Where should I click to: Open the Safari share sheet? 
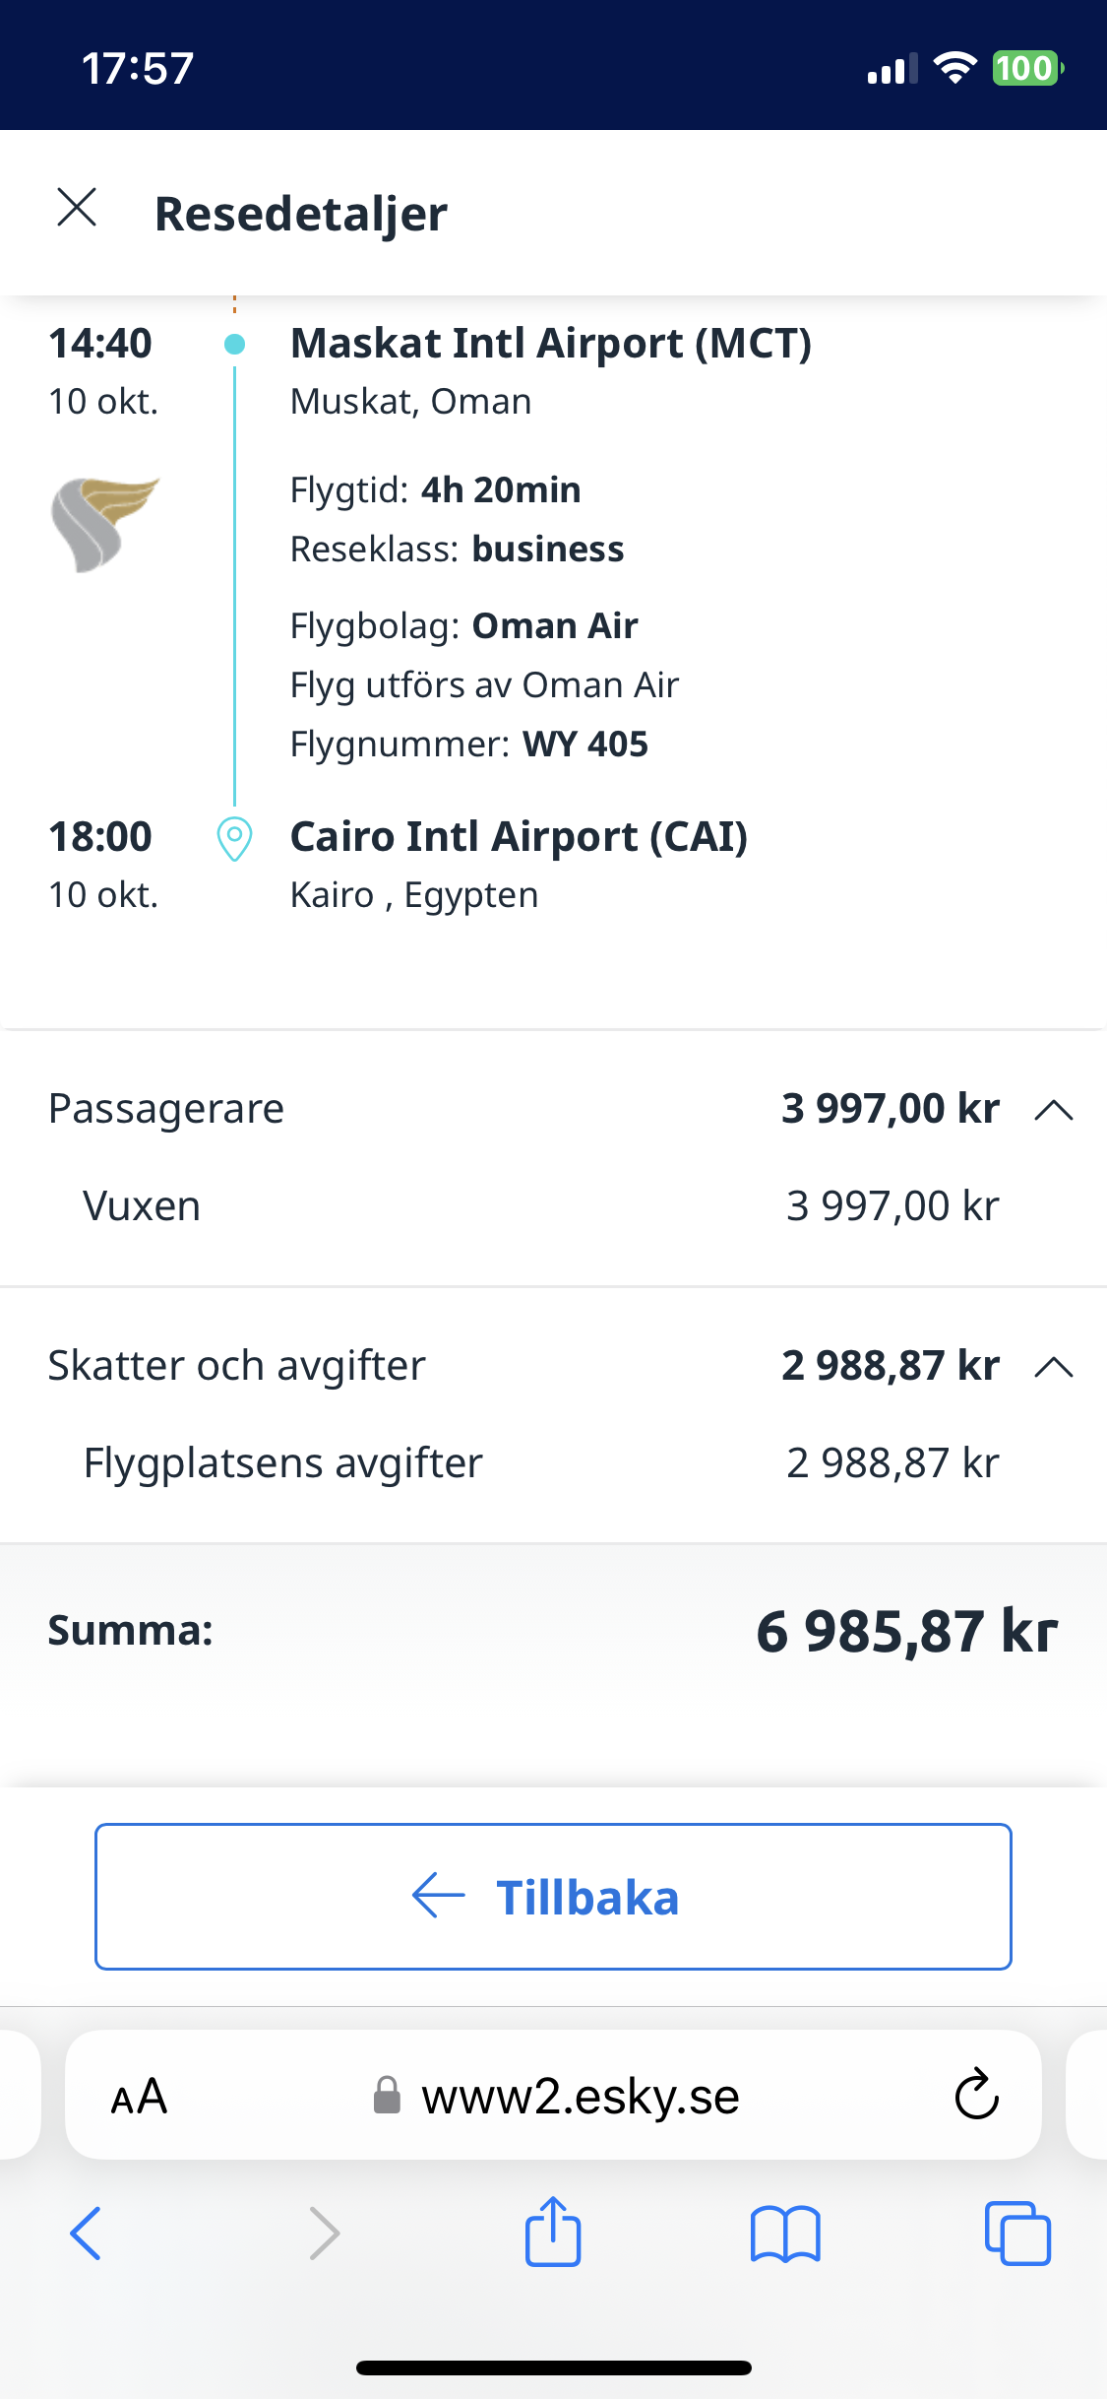(553, 2233)
